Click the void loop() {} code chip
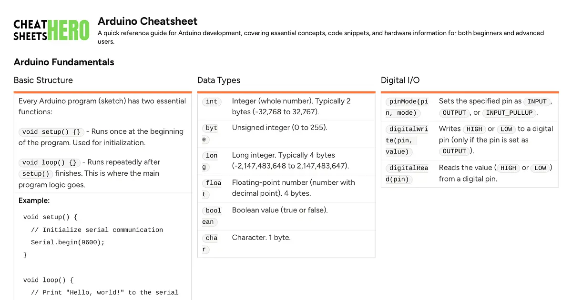The width and height of the screenshot is (572, 300). click(50, 162)
